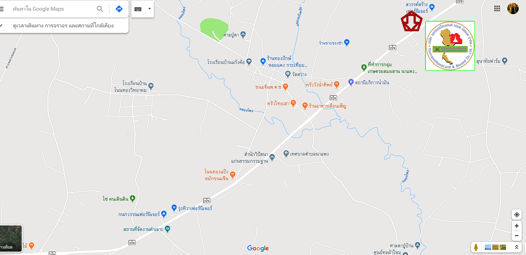Image resolution: width=526 pixels, height=255 pixels.
Task: Open directions with the blue arrow icon
Action: (x=119, y=9)
